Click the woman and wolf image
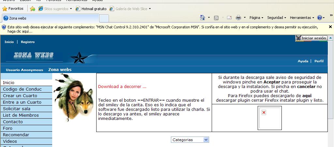Image resolution: width=334 pixels, height=147 pixels. click(74, 97)
